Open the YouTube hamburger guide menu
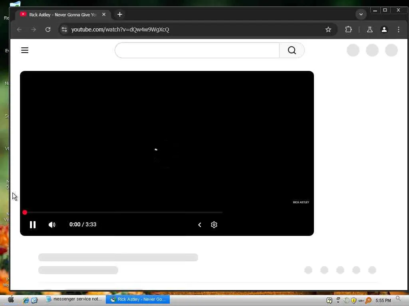This screenshot has height=306, width=409. 25,50
